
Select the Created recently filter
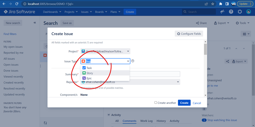click(x=14, y=82)
